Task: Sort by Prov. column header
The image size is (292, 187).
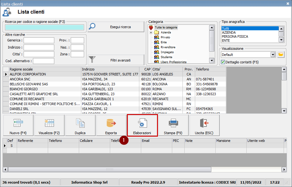Action: (x=189, y=69)
